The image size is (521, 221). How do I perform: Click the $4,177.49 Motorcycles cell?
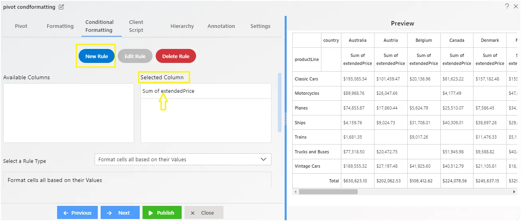(457, 93)
